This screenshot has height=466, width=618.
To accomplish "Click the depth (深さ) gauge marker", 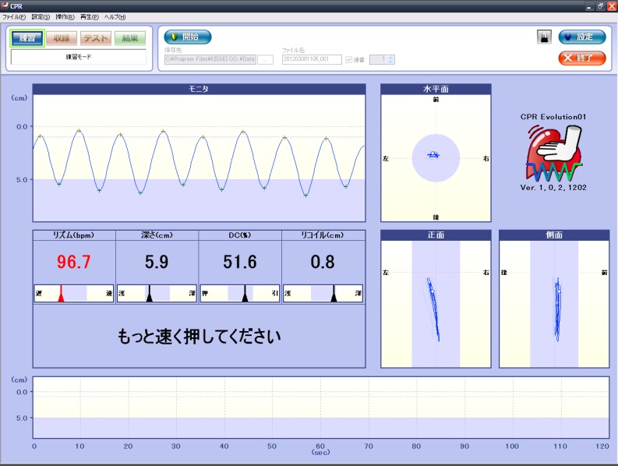I will [149, 294].
